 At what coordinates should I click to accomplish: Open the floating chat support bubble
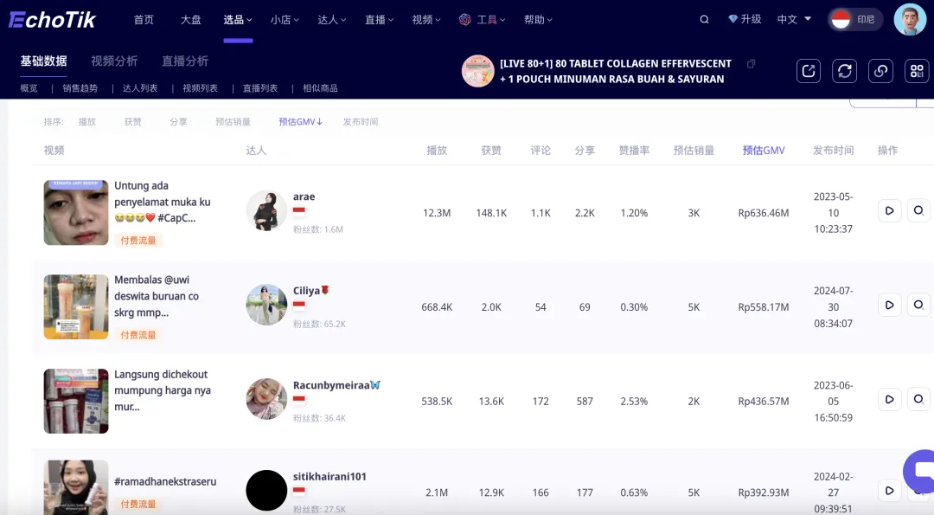click(x=919, y=471)
